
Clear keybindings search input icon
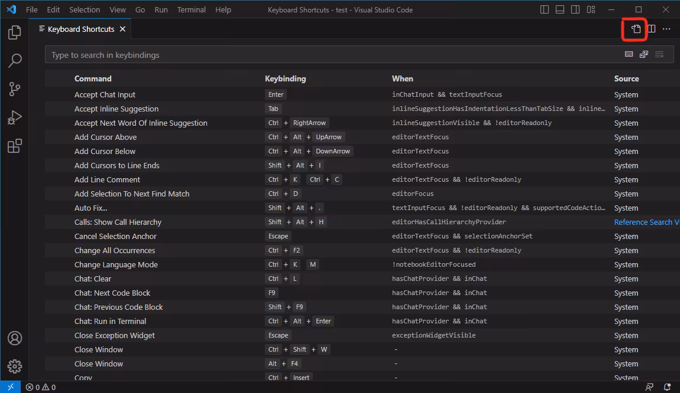coord(659,54)
